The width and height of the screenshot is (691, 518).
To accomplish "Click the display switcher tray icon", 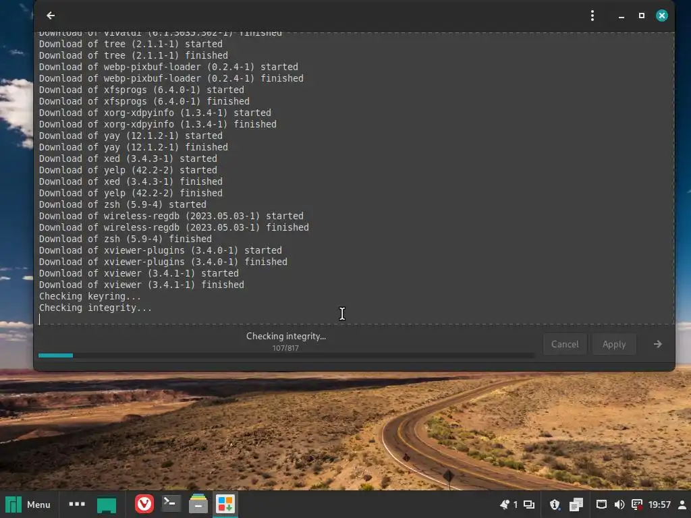I will coord(529,505).
